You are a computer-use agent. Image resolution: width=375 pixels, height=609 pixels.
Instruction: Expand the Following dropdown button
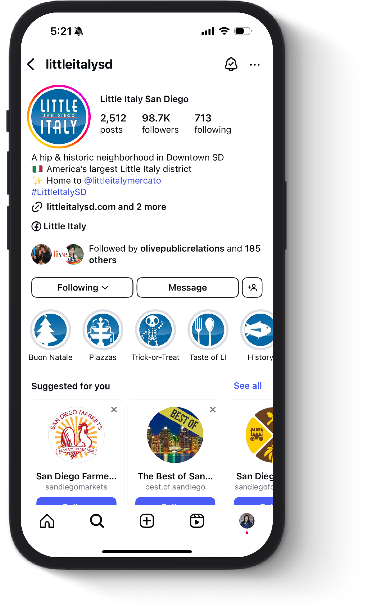click(82, 287)
